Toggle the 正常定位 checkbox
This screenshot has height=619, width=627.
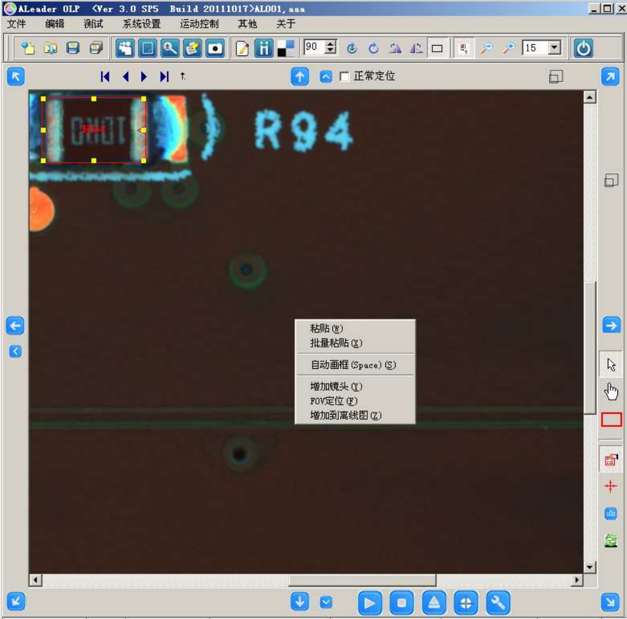345,77
